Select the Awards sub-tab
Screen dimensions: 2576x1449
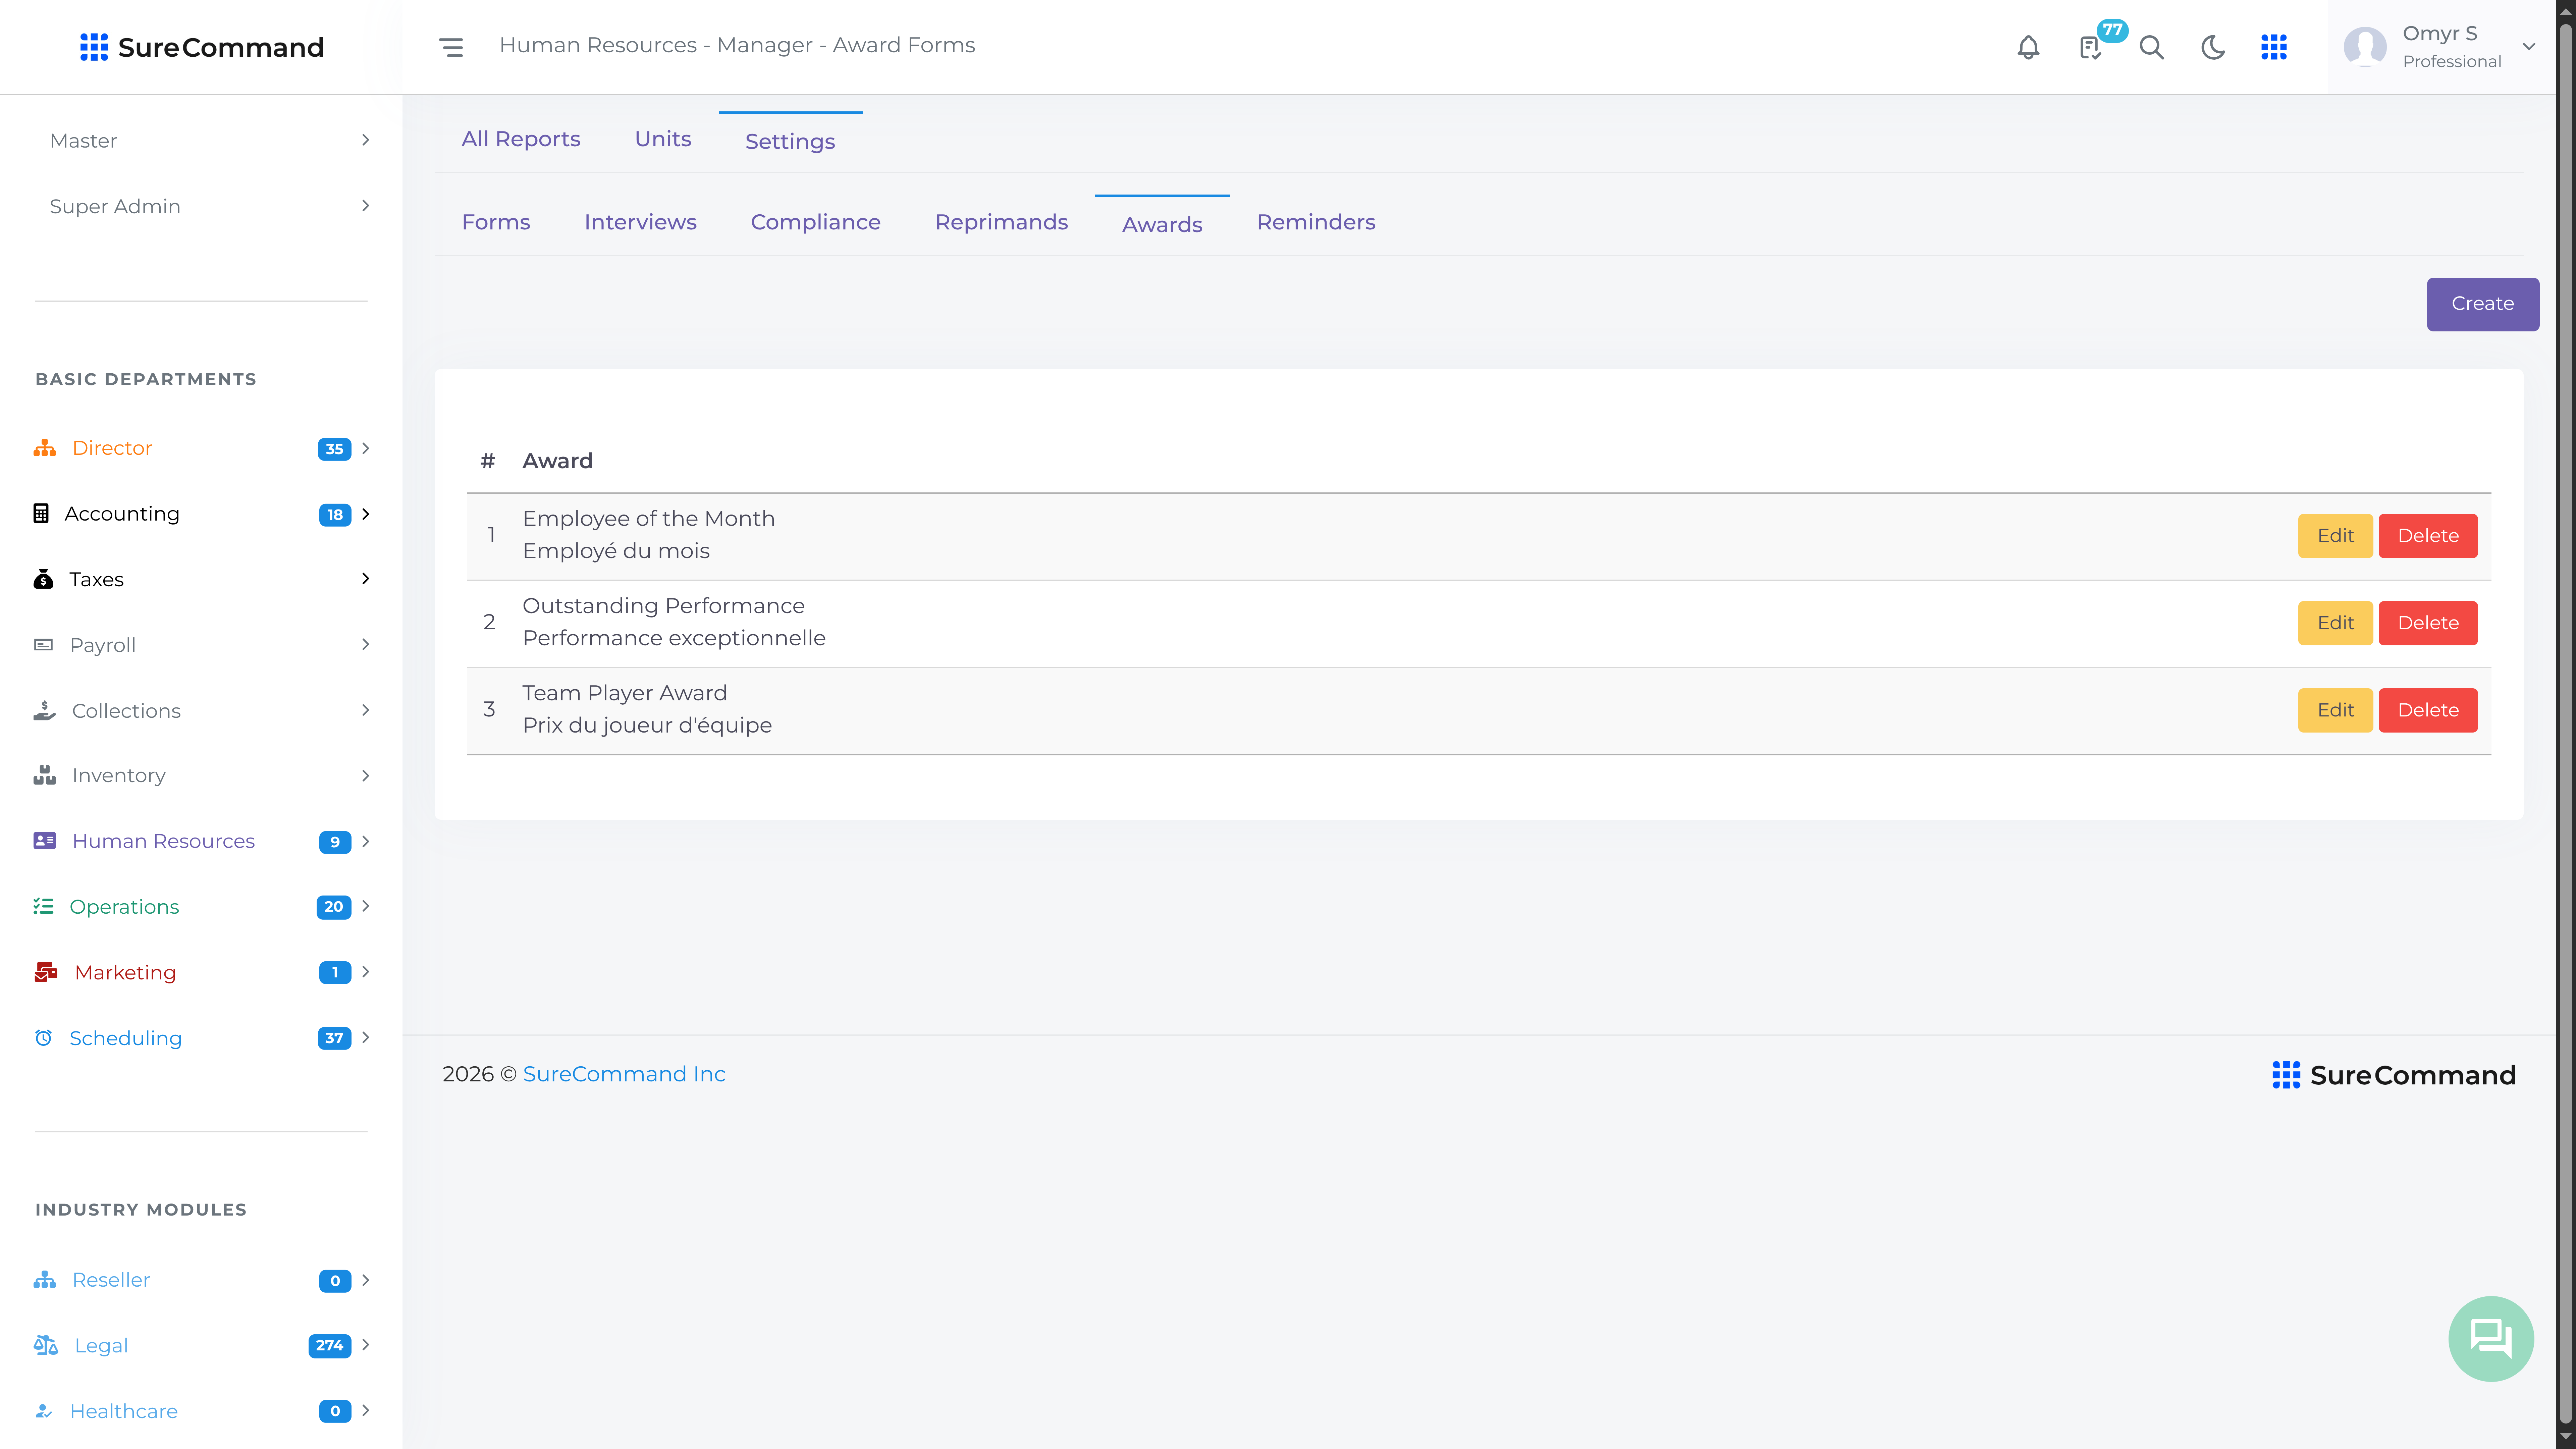[x=1162, y=224]
